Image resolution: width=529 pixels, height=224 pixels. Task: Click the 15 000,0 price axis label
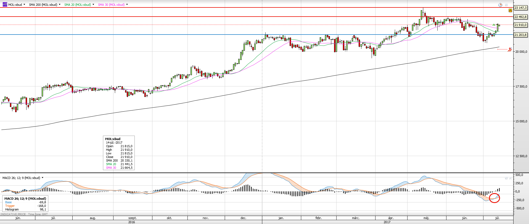521,121
